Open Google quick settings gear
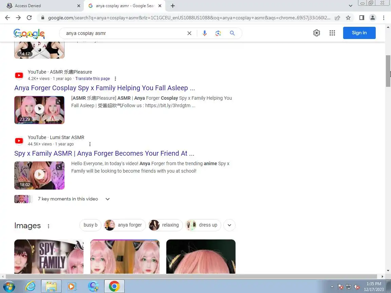 click(x=316, y=33)
